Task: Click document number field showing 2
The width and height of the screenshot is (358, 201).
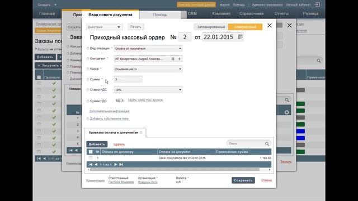Action: tap(185, 37)
